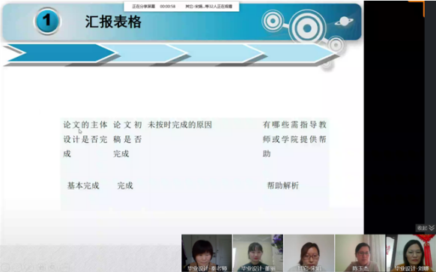Click the 未按时完成的原因 column header
Image resolution: width=436 pixels, height=272 pixels.
click(x=180, y=125)
